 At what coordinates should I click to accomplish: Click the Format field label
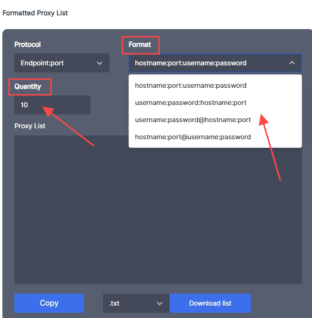click(x=140, y=44)
